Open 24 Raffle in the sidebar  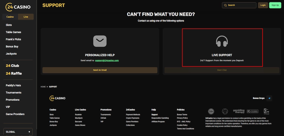click(x=14, y=74)
